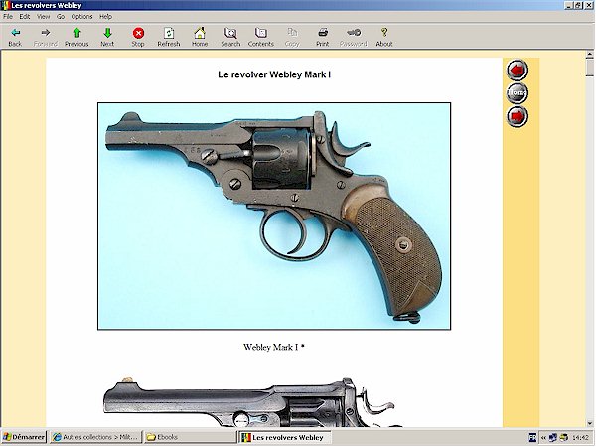Click the scrollbar up arrow
Screen dimensions: 596x447
pyautogui.click(x=589, y=55)
